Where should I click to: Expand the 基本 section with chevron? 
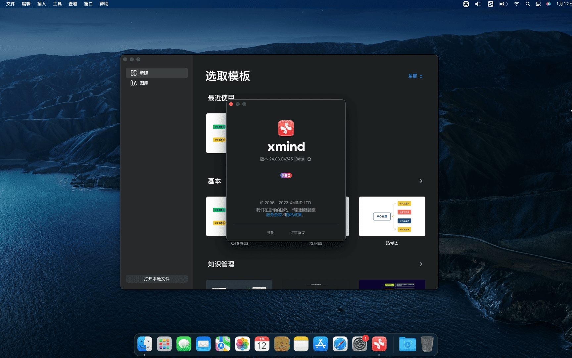point(421,181)
